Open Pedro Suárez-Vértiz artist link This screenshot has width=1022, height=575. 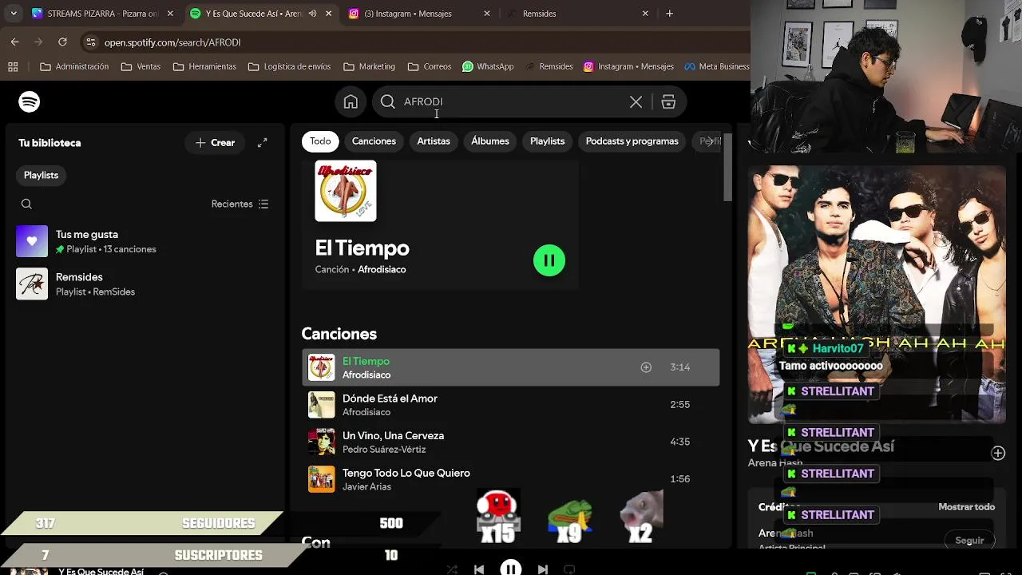pyautogui.click(x=384, y=450)
